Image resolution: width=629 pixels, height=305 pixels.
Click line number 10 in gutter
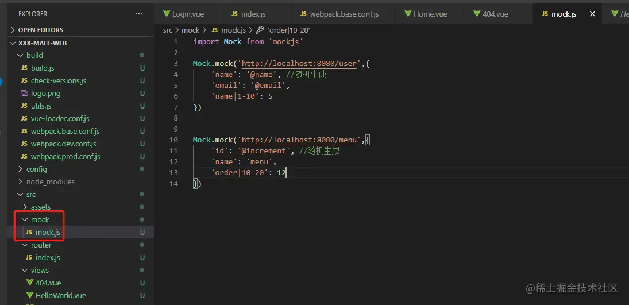click(173, 140)
